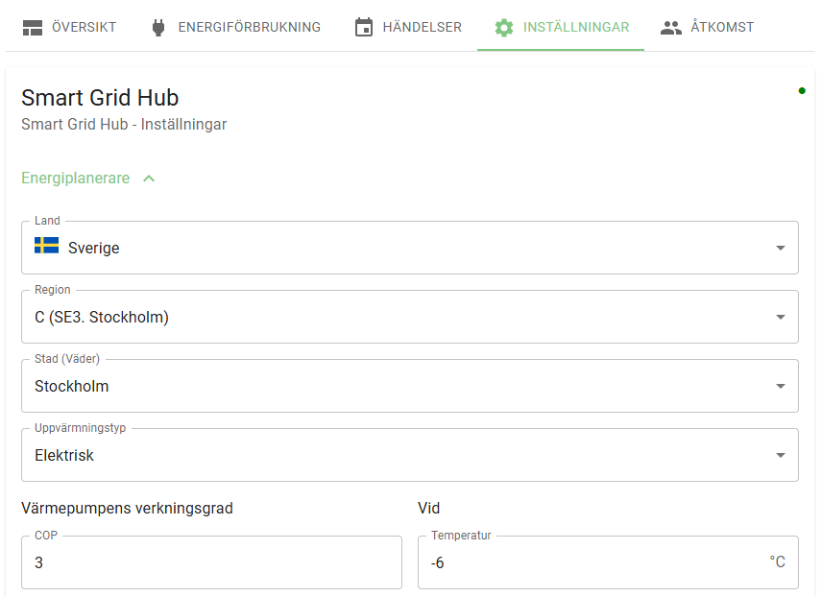Screen dimensions: 822x597
Task: Open the Land dropdown arrow
Action: coord(780,249)
